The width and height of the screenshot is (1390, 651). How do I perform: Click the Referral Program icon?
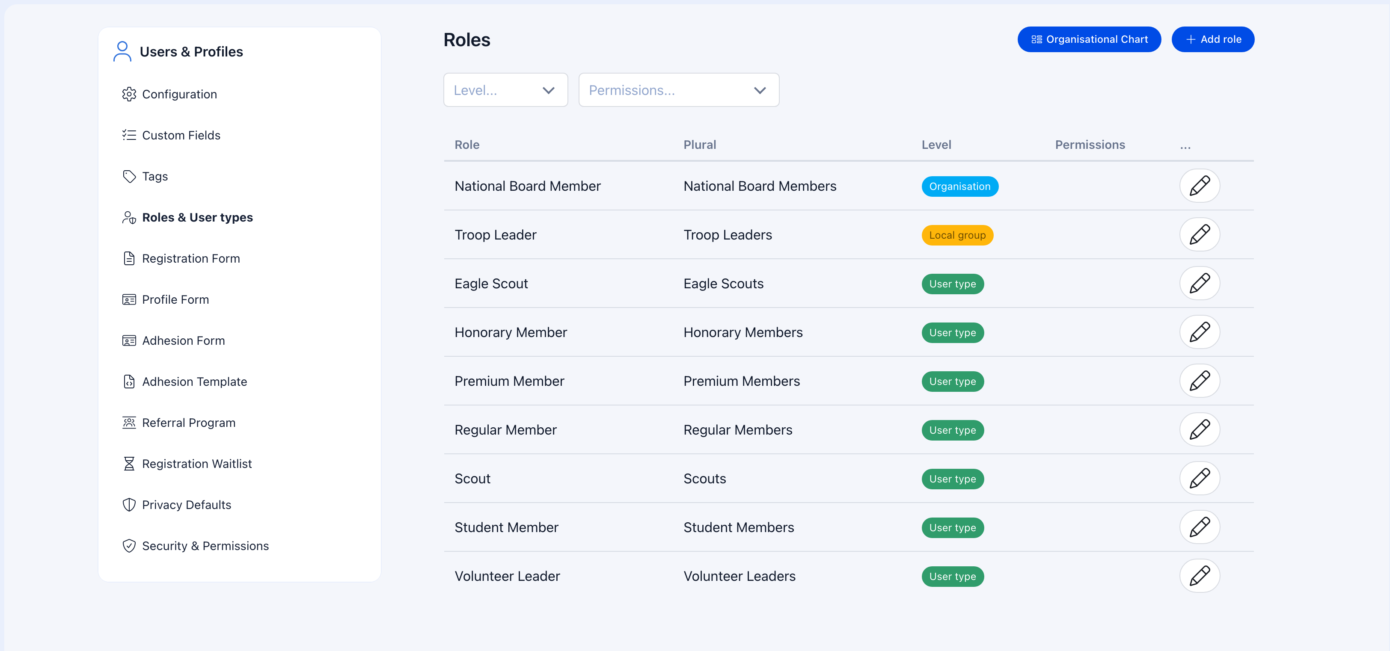click(129, 422)
